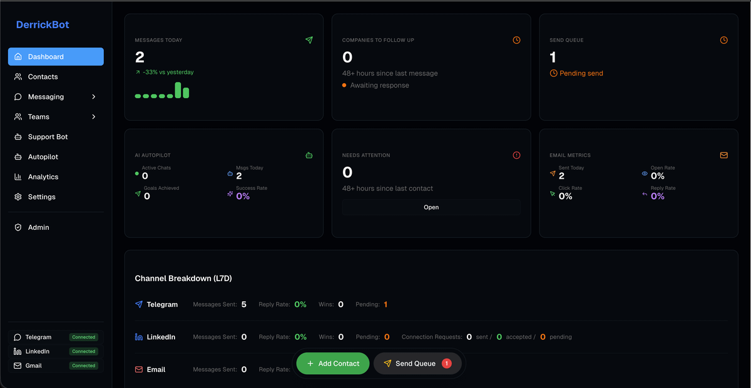Click the Analytics bar chart icon
This screenshot has width=751, height=388.
18,177
